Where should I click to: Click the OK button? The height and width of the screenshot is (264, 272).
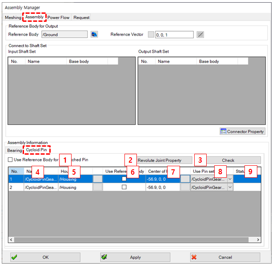[x=45, y=257]
